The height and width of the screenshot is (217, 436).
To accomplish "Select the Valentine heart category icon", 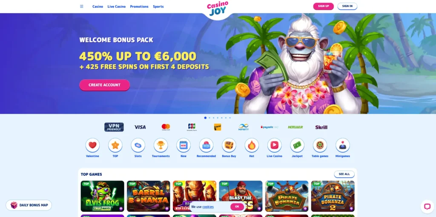I will coord(92,145).
